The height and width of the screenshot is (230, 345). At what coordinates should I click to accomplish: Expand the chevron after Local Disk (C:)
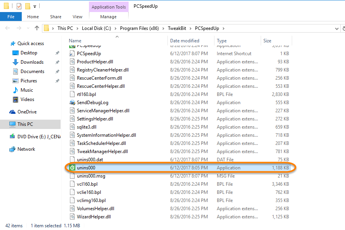115,28
